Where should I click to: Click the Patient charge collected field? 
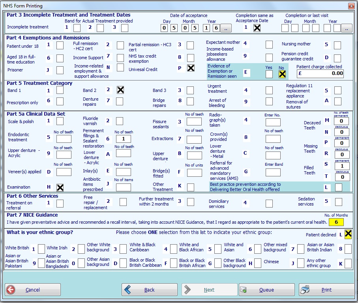320,73
